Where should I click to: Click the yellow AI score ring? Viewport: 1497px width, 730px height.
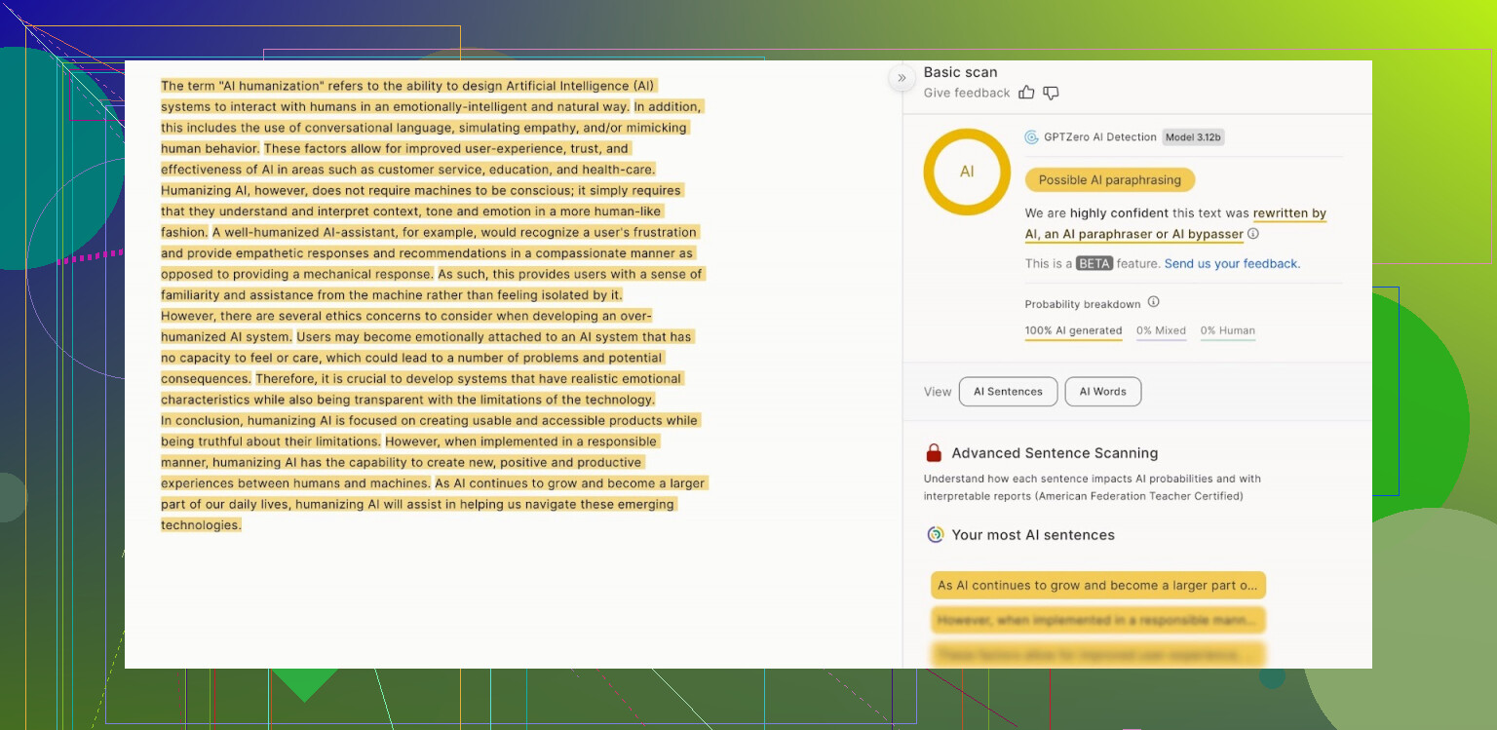tap(966, 172)
